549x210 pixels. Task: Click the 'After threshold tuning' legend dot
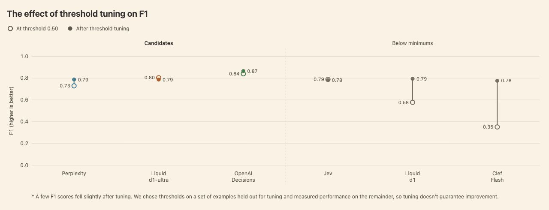point(70,29)
